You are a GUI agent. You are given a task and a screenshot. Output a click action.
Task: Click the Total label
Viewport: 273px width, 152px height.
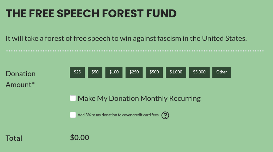[x=14, y=138]
